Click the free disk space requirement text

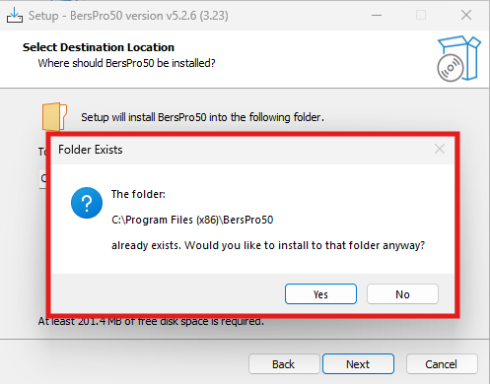pyautogui.click(x=151, y=321)
